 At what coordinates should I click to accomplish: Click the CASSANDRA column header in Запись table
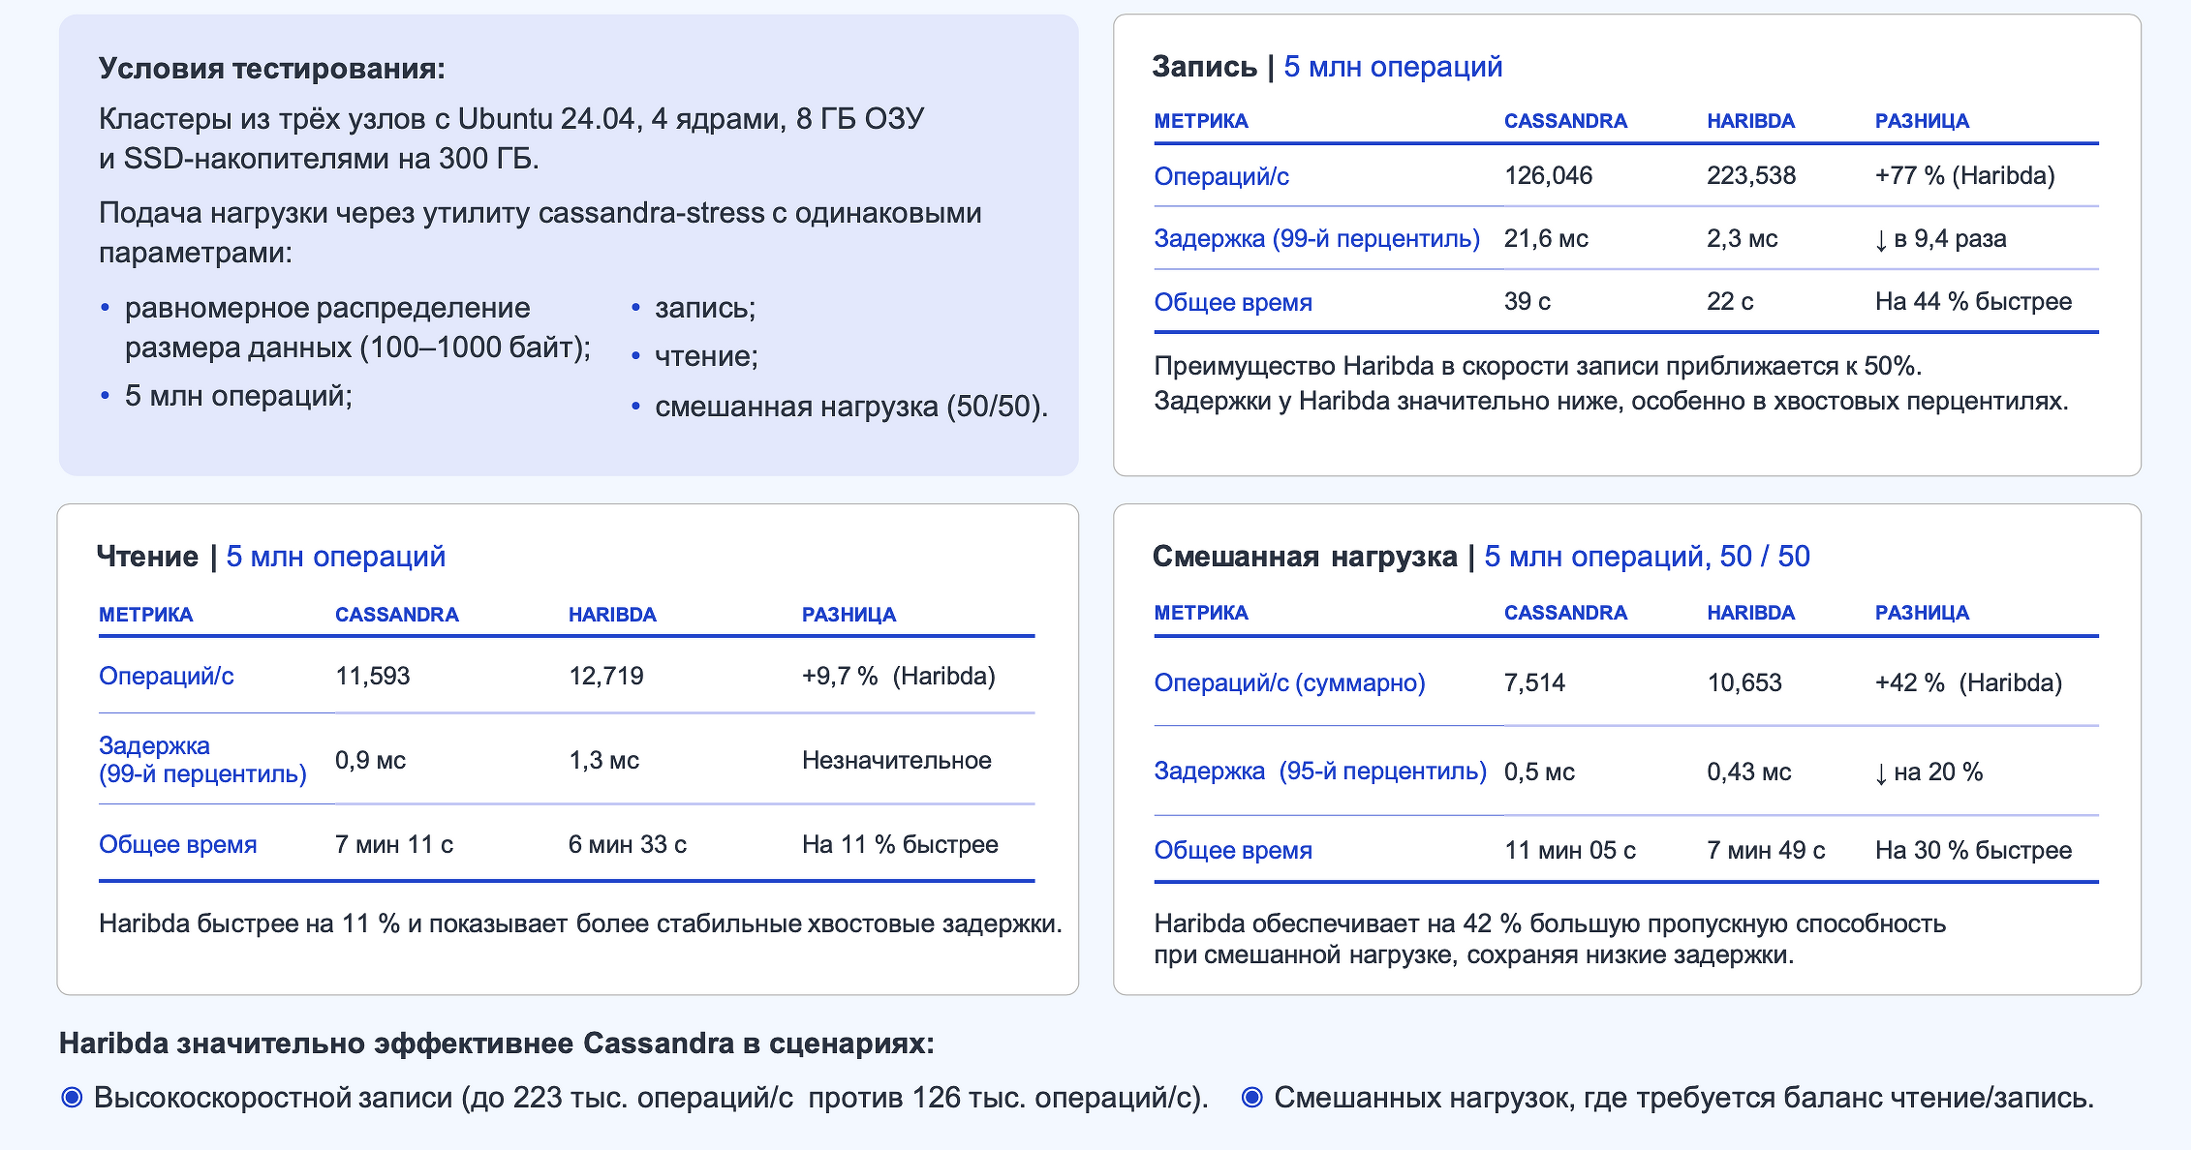pyautogui.click(x=1565, y=121)
